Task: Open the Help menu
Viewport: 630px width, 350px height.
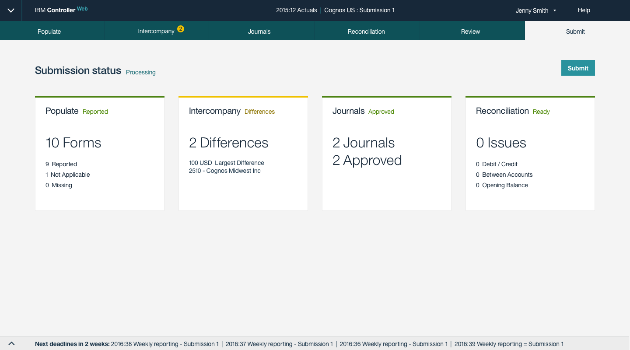Action: [584, 10]
